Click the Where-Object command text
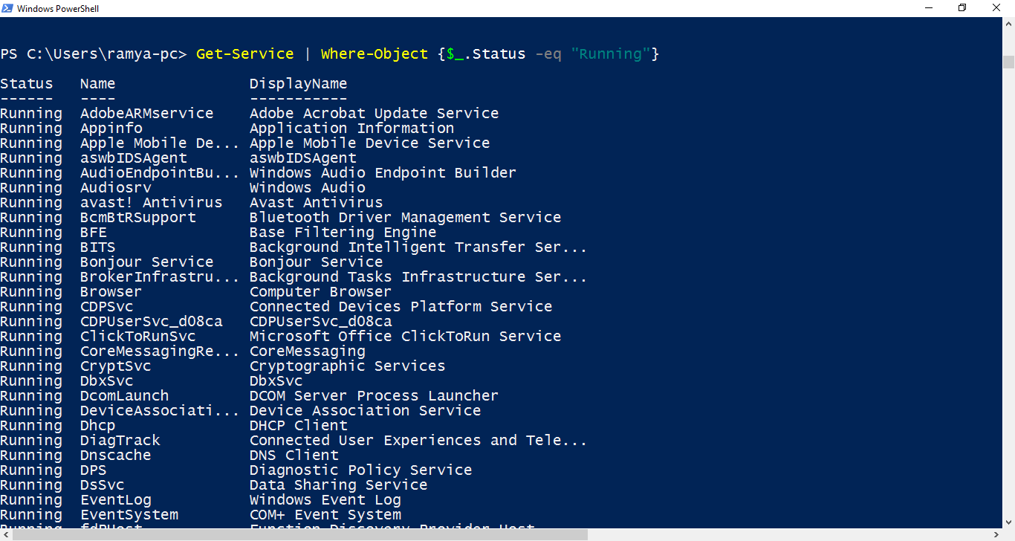Image resolution: width=1015 pixels, height=541 pixels. [x=374, y=54]
